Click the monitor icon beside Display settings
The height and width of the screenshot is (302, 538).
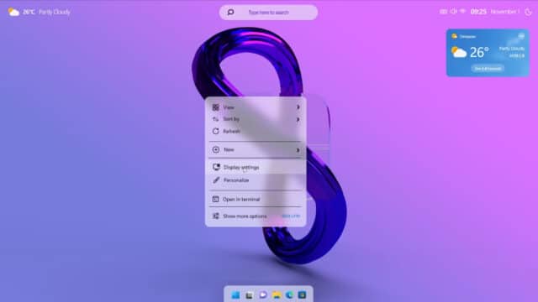216,167
